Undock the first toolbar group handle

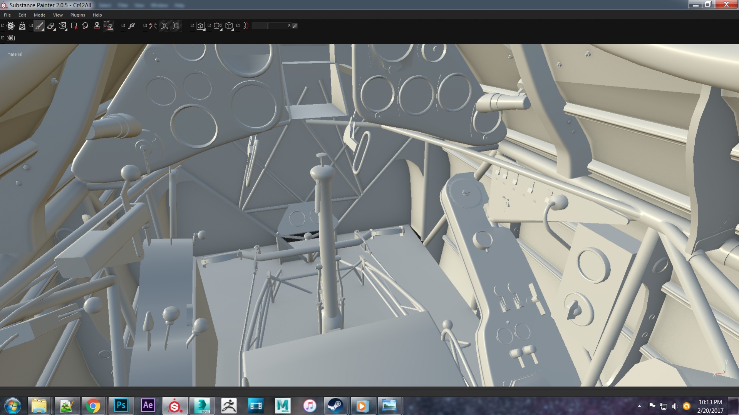pyautogui.click(x=3, y=26)
